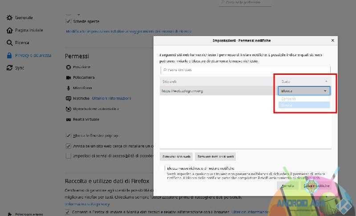356x216 pixels.
Task: Open the Blocca status dropdown
Action: point(304,91)
